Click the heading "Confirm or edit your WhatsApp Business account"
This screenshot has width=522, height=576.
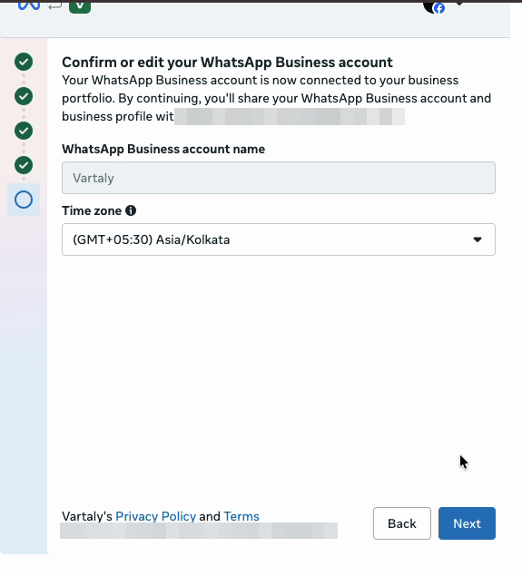pos(227,63)
